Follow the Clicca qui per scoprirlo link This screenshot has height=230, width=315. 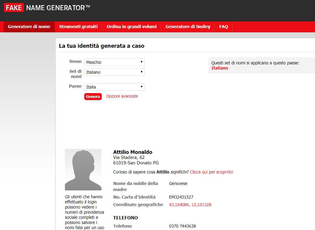[x=211, y=172]
